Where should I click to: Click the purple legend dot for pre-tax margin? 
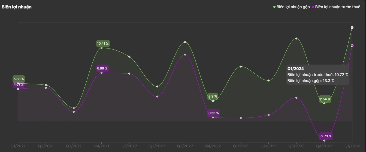tap(313, 7)
